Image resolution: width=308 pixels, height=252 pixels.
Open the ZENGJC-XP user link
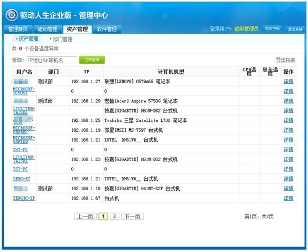24,198
